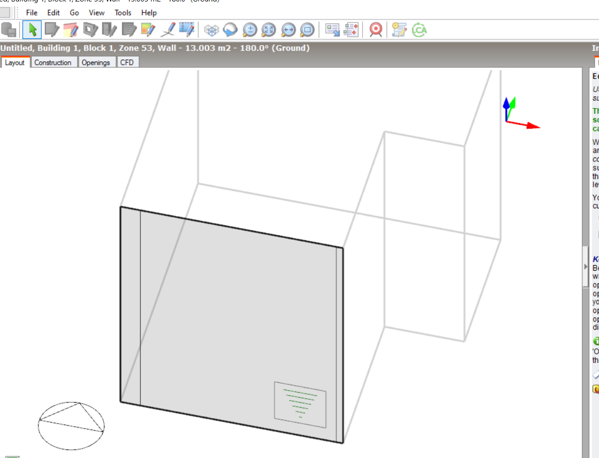Click the Fit view magnifier
The image size is (599, 458).
[269, 30]
